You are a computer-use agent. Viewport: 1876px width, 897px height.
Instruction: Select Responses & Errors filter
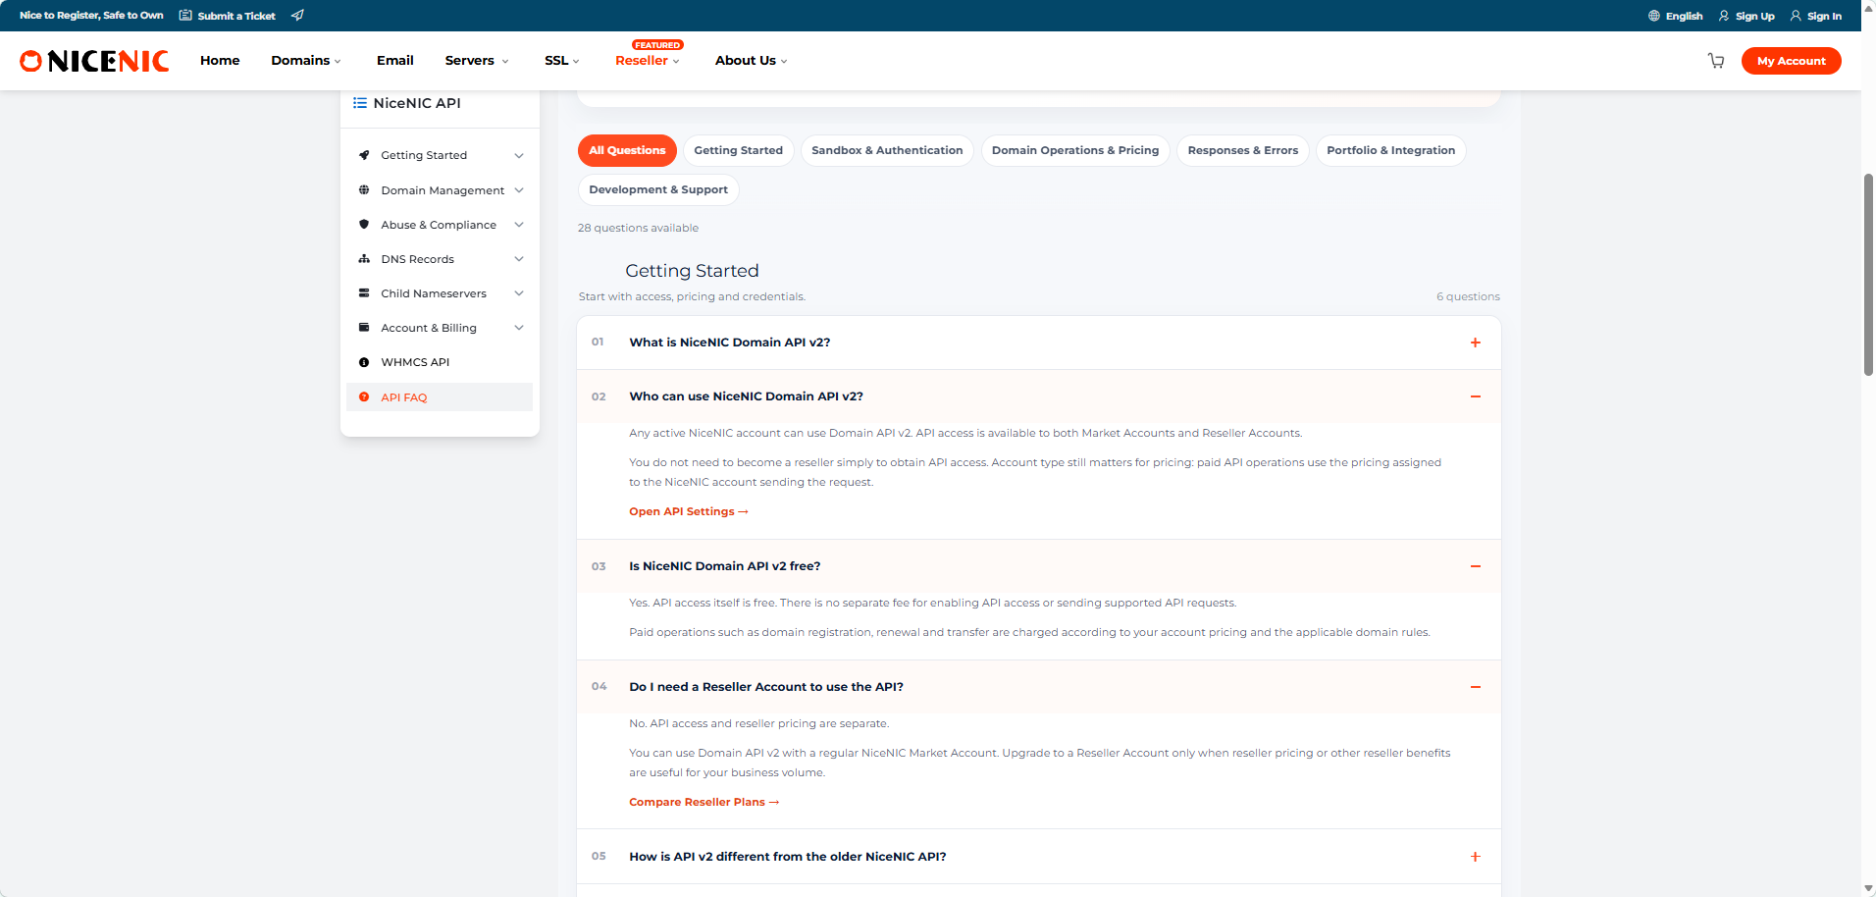tap(1243, 150)
